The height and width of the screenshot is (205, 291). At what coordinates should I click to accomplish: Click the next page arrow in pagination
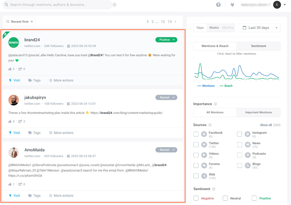[175, 22]
